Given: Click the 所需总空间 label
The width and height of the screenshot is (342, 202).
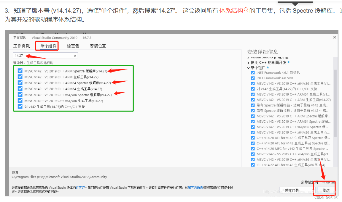Looking at the screenshot, I should [x=310, y=182].
